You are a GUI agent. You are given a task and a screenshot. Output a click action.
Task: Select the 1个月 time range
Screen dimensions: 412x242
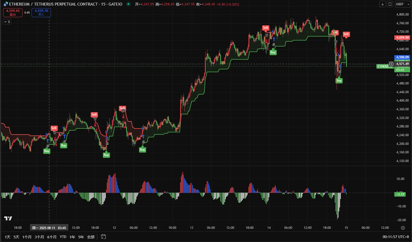tap(27, 237)
